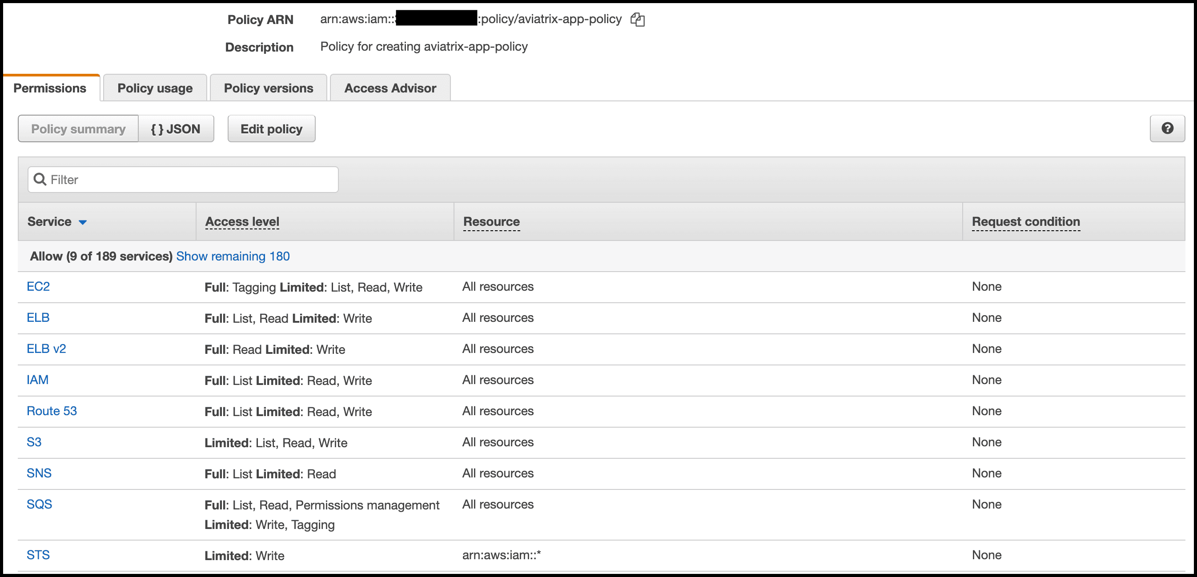
Task: Open the ELB service link
Action: (x=38, y=318)
